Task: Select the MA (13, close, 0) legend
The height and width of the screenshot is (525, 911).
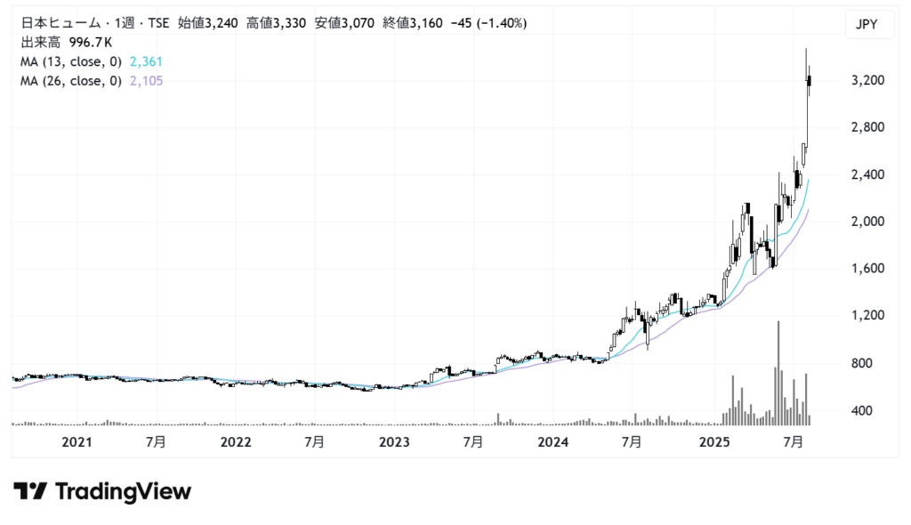Action: pos(71,61)
